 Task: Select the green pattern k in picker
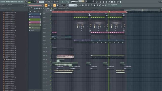(35, 19)
